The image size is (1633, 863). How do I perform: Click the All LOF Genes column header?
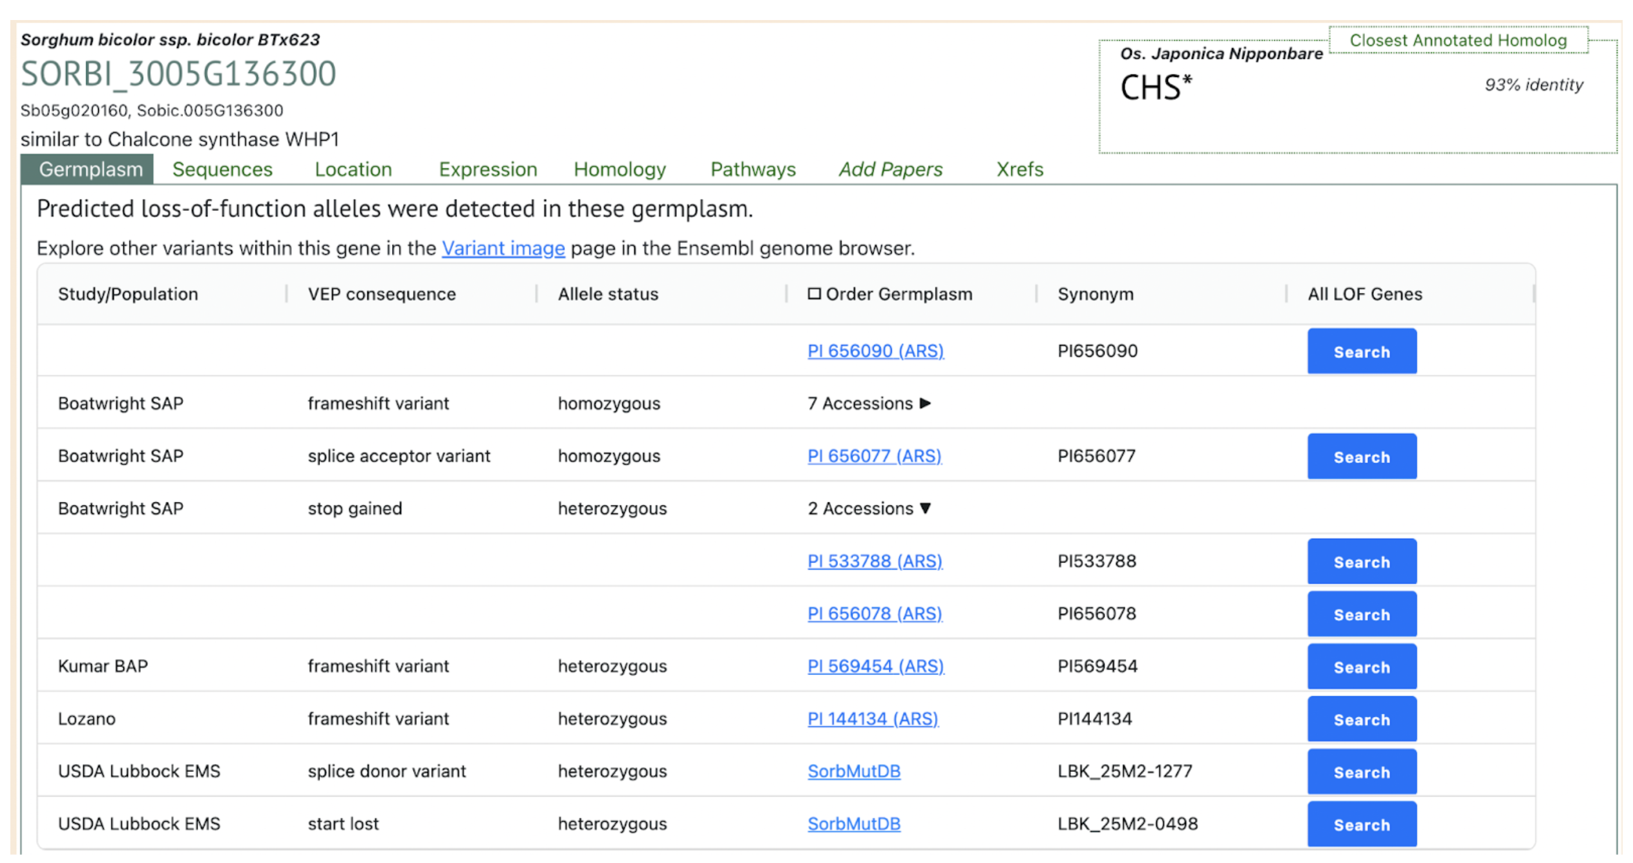1365,294
